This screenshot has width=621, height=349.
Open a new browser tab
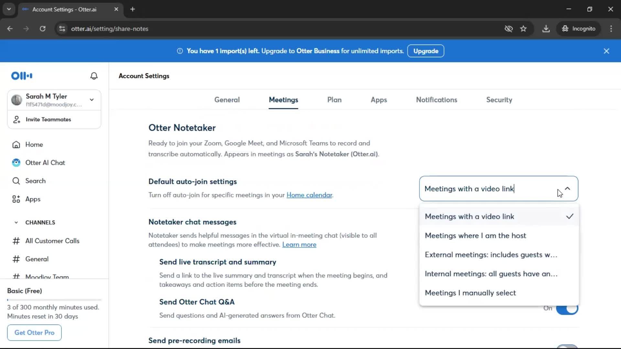tap(133, 9)
